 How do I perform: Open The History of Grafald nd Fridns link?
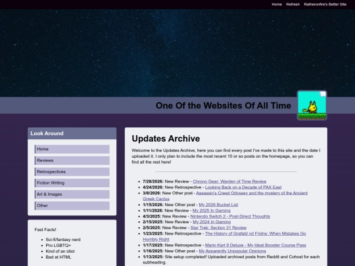click(x=255, y=234)
